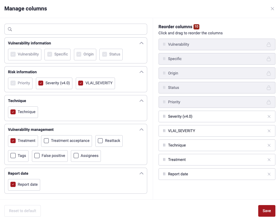Grab the drag handle for Report date row
Image resolution: width=280 pixels, height=221 pixels.
164,174
